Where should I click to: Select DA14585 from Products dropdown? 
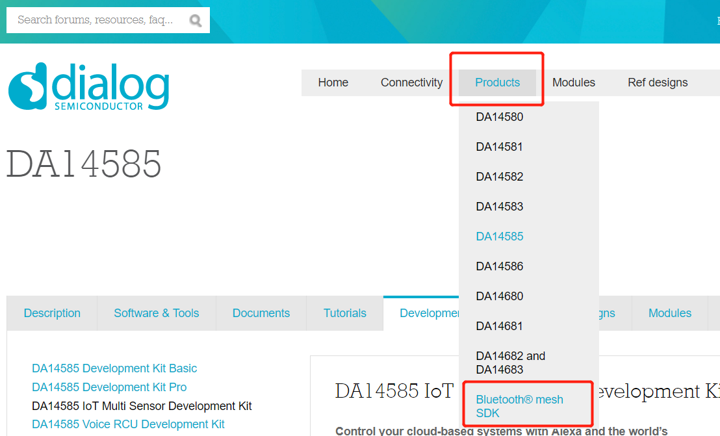pyautogui.click(x=500, y=237)
